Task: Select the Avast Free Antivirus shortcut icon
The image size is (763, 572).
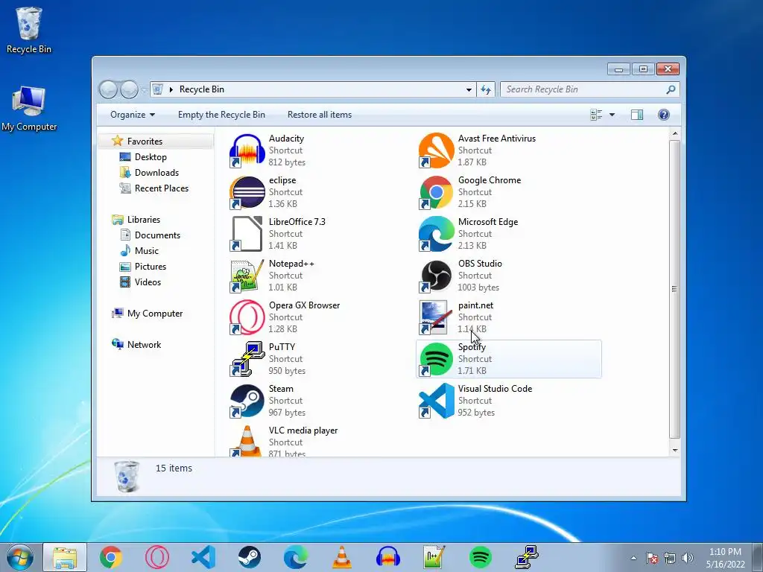Action: (436, 150)
